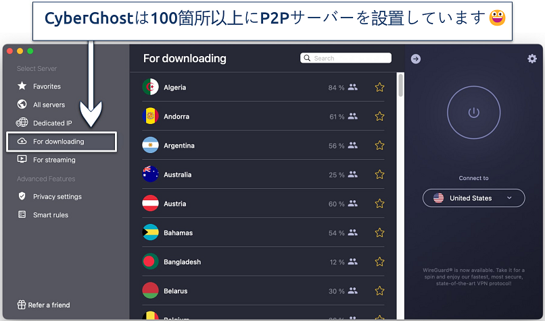Open the For streaming category
The width and height of the screenshot is (545, 321).
click(54, 160)
